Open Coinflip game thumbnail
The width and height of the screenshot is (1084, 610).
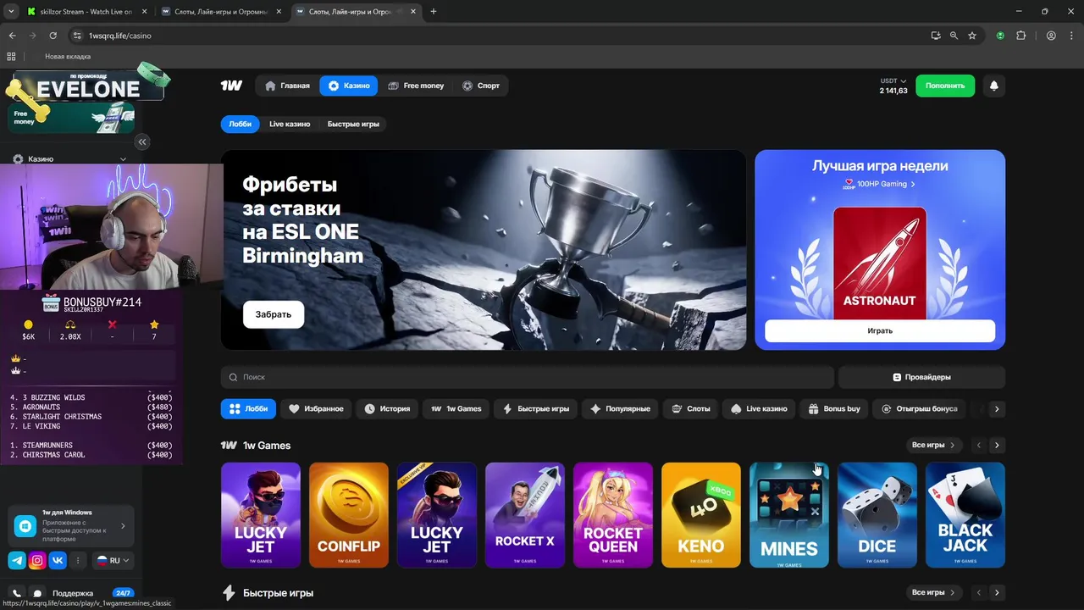click(x=349, y=515)
